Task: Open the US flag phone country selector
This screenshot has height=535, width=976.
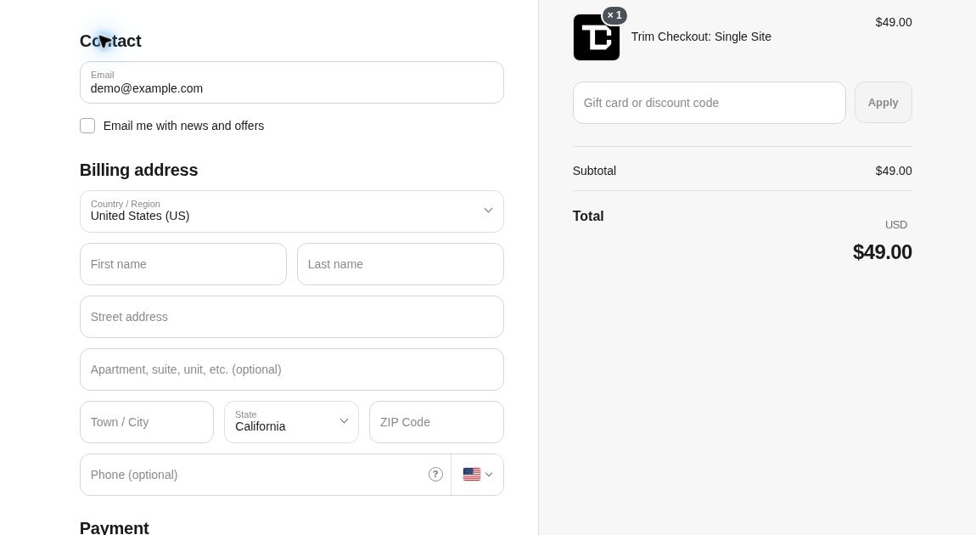Action: tap(478, 475)
